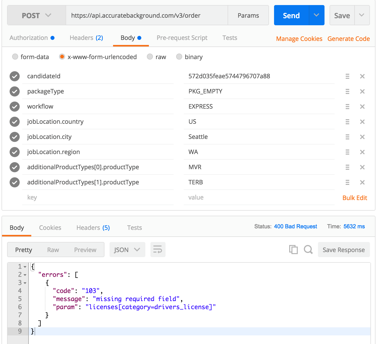This screenshot has height=344, width=377.
Task: Select the Pretty response view
Action: click(x=24, y=250)
